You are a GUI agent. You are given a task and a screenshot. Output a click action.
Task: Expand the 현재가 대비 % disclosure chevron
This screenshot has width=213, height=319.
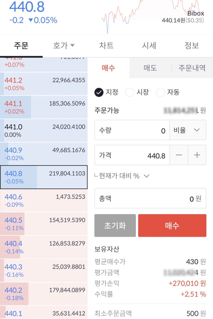point(146,176)
